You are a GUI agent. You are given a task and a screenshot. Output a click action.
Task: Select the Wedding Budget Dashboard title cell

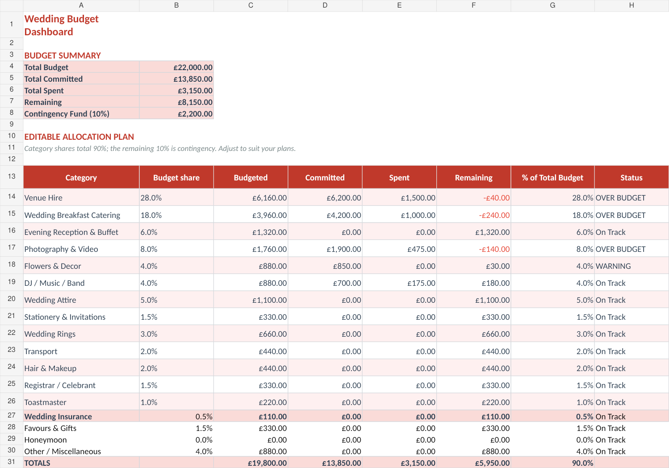click(x=81, y=25)
